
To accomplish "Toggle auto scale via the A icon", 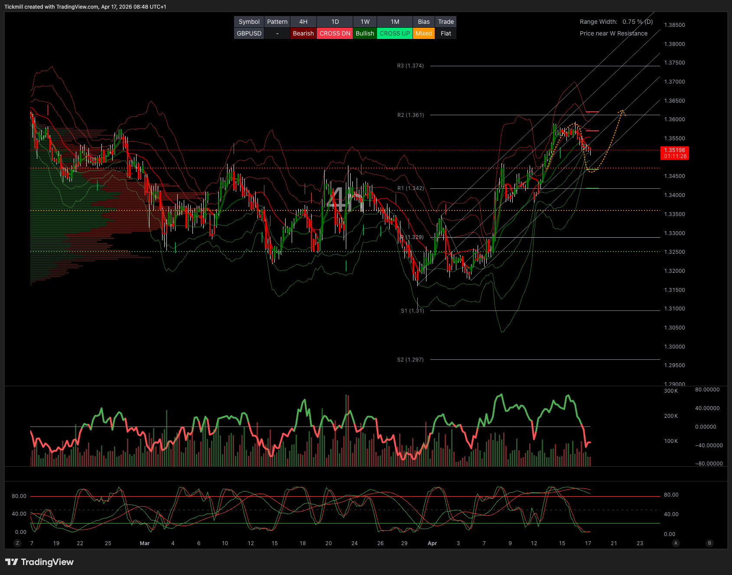I will [675, 543].
